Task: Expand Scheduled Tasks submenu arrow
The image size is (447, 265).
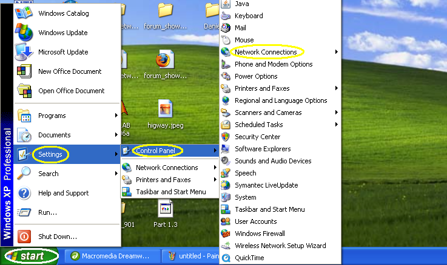Action: click(337, 124)
